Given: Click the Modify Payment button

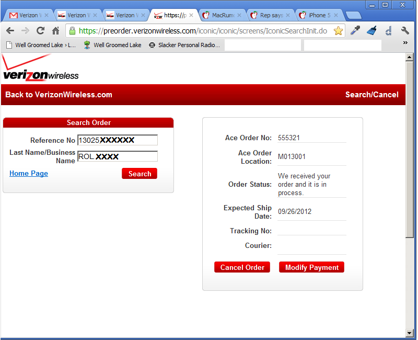Looking at the screenshot, I should click(x=312, y=267).
